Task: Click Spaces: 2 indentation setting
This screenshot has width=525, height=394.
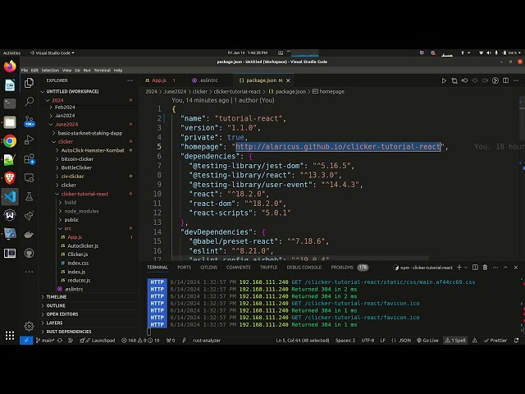Action: click(x=345, y=341)
